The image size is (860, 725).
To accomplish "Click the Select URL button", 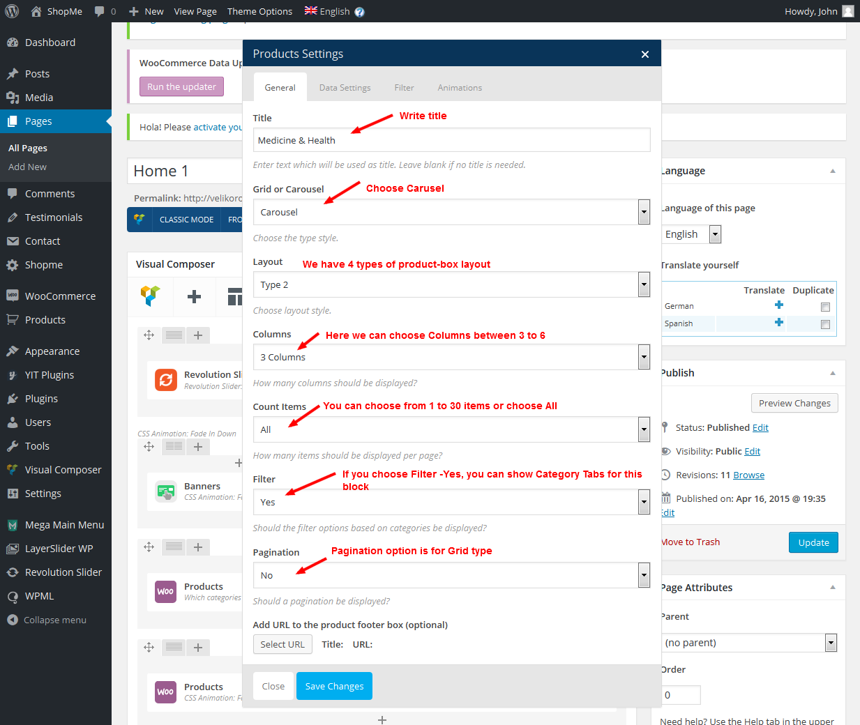I will click(282, 644).
